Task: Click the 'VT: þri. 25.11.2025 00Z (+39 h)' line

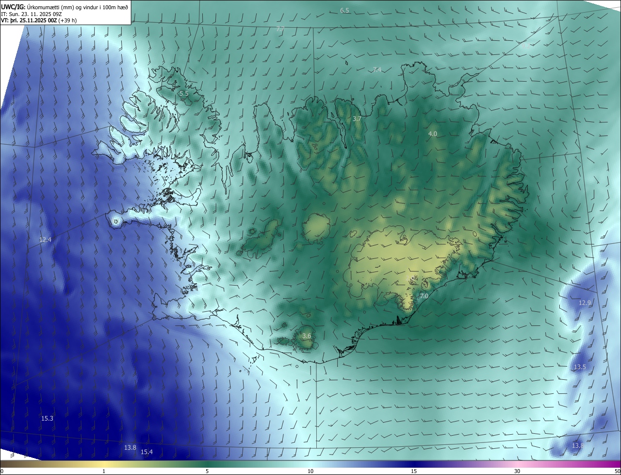Action: coord(39,20)
